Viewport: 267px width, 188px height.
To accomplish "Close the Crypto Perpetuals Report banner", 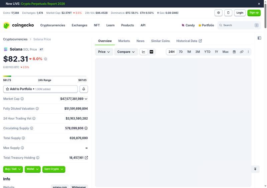I will (x=259, y=4).
